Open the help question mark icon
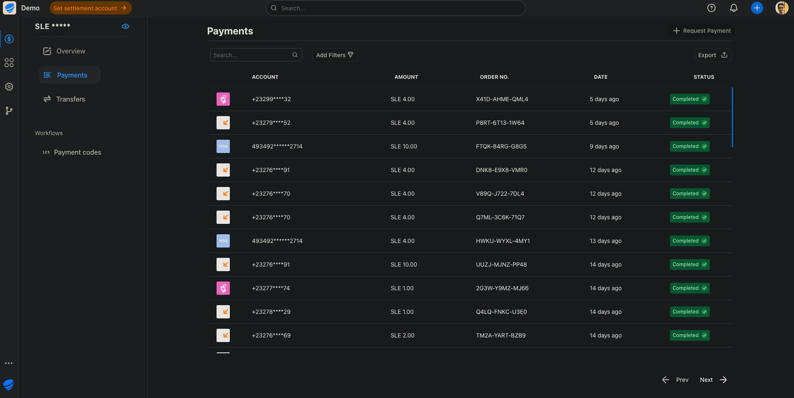Screen dimensions: 794x398 tap(711, 8)
